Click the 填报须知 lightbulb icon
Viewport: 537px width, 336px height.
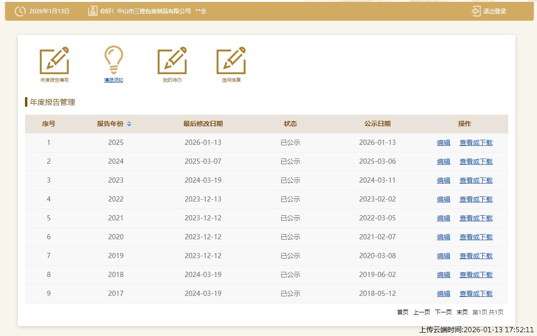[x=114, y=60]
